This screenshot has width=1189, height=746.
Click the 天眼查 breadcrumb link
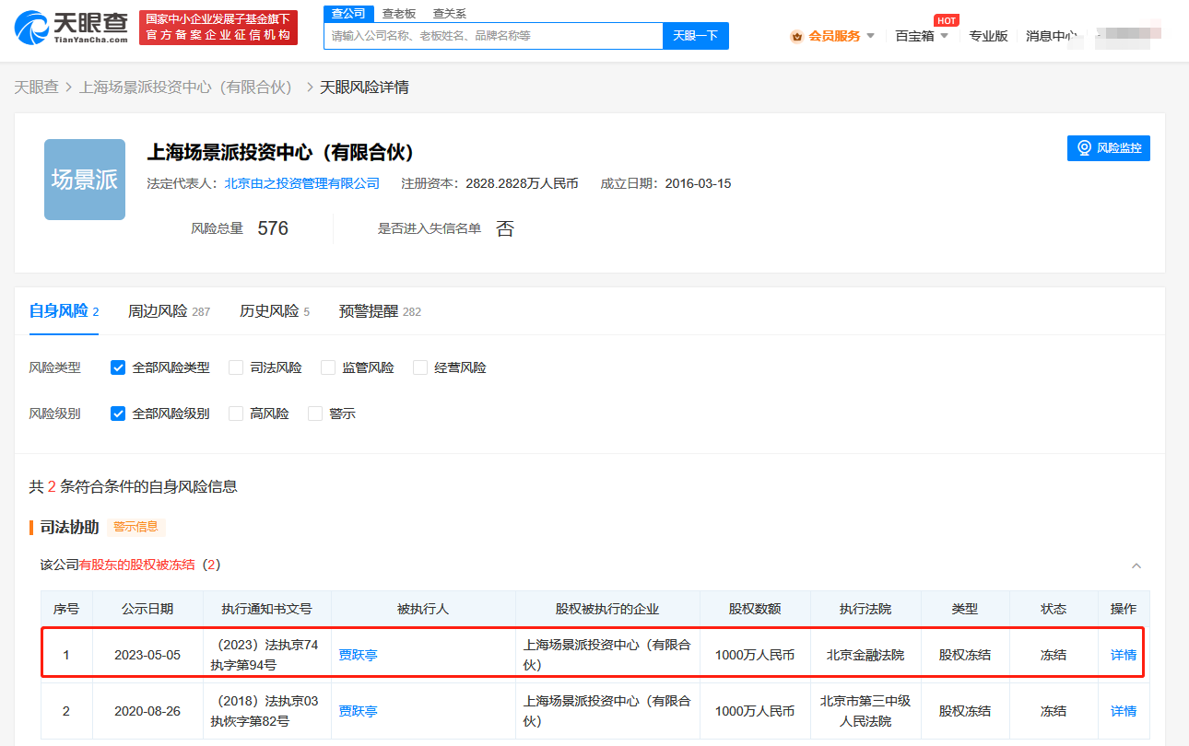click(x=36, y=87)
